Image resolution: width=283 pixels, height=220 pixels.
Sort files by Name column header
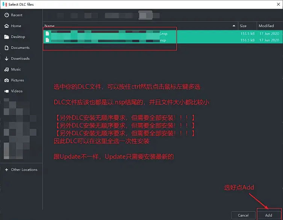(139, 26)
